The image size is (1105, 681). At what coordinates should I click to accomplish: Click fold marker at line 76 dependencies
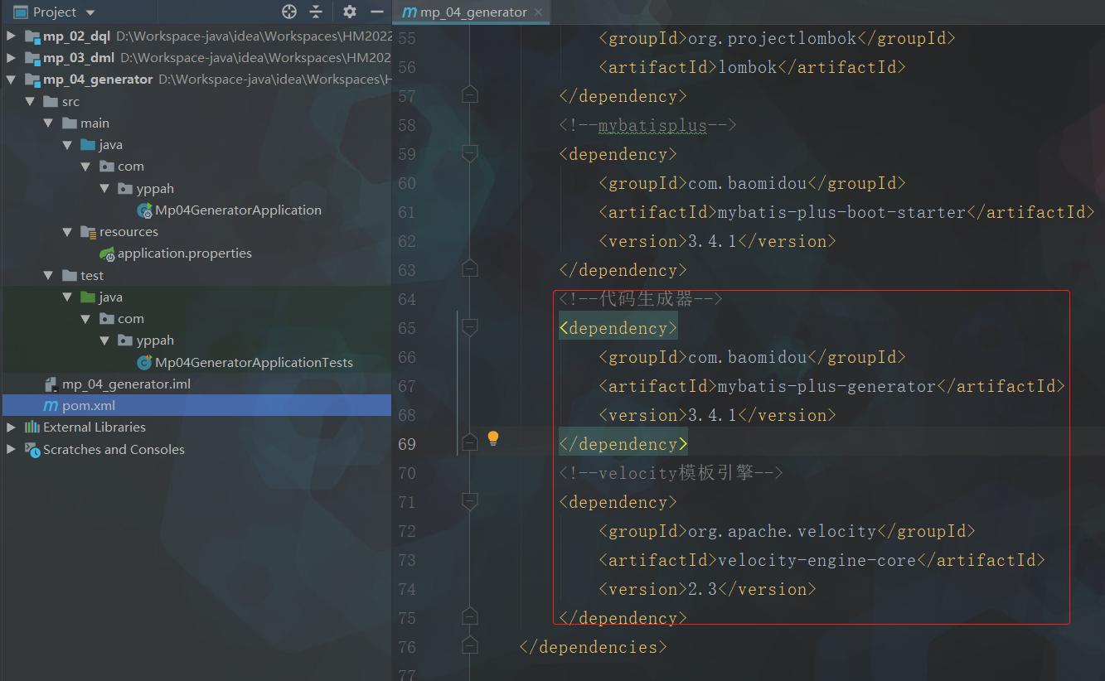[470, 645]
